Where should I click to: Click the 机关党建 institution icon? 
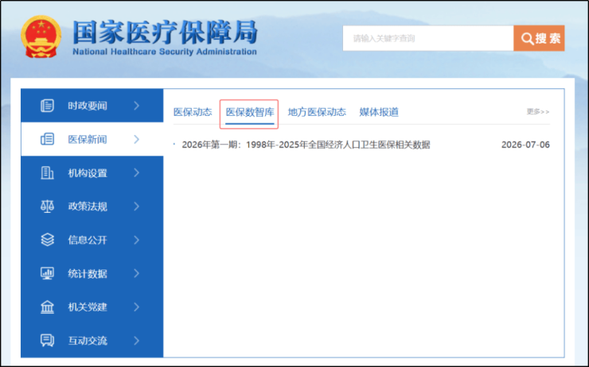point(47,307)
